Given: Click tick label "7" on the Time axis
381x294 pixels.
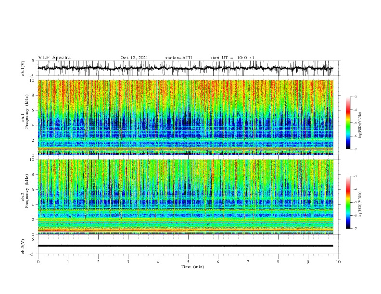Looking at the screenshot, I should pyautogui.click(x=248, y=262).
